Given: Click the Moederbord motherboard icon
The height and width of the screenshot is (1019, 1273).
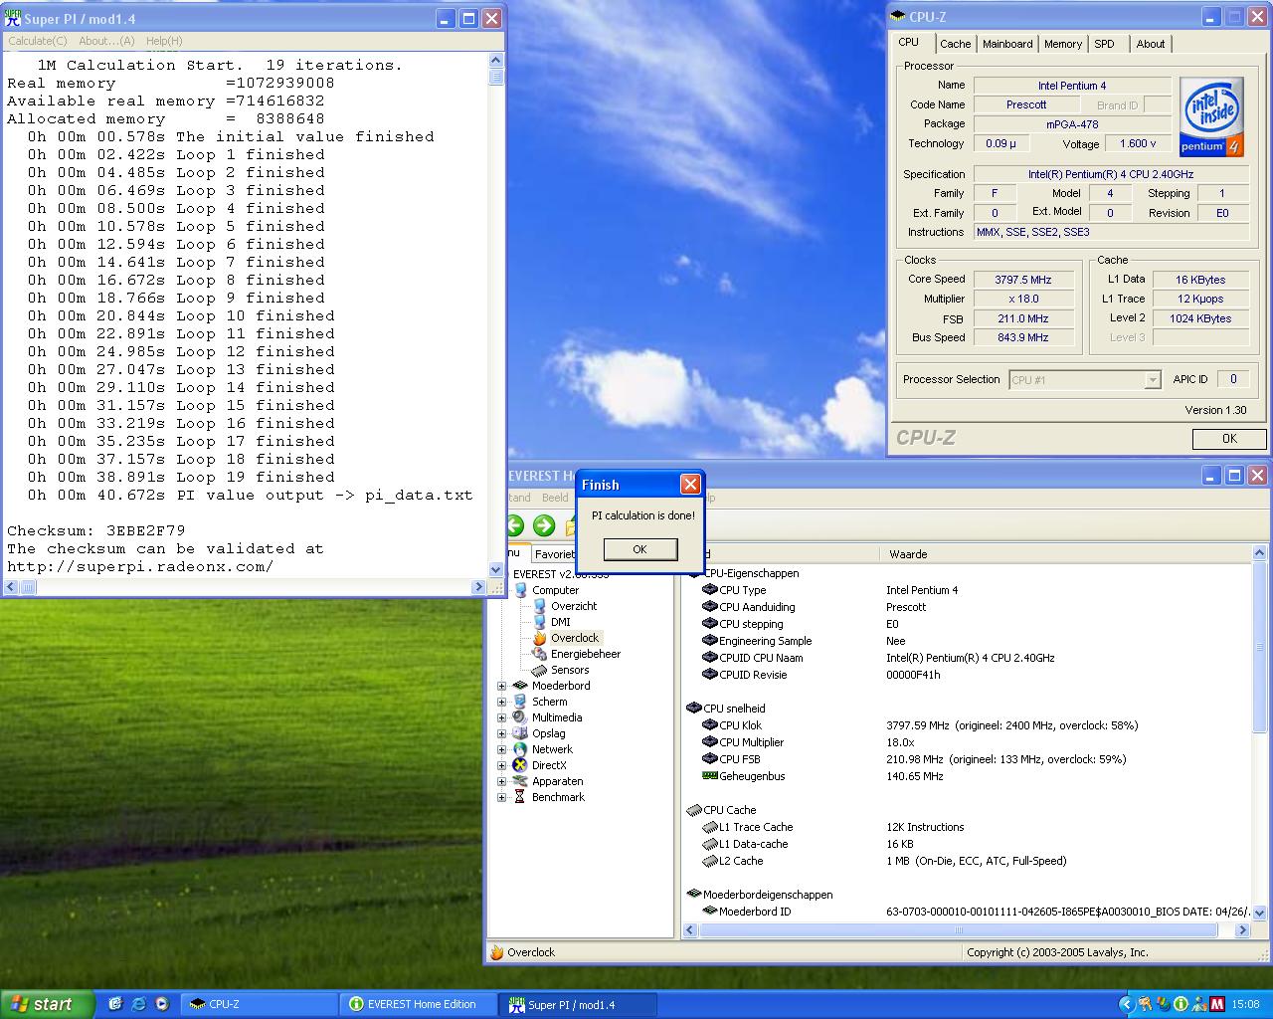Looking at the screenshot, I should click(x=520, y=686).
